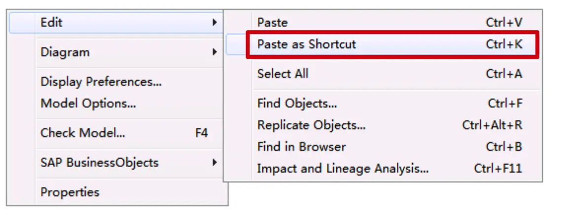Viewport: 570px width, 215px height.
Task: Select Find in Browser
Action: pyautogui.click(x=383, y=147)
